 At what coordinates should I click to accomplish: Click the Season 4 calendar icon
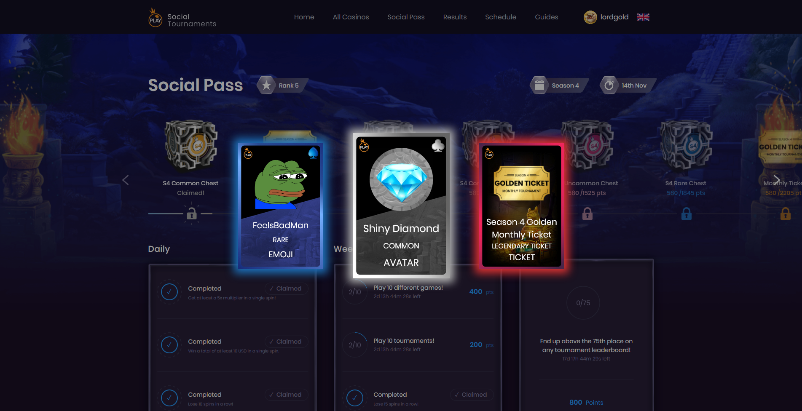point(539,85)
